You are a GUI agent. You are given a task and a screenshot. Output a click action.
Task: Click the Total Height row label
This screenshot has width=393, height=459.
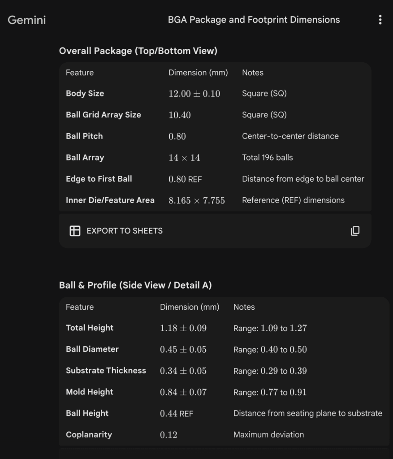[90, 328]
